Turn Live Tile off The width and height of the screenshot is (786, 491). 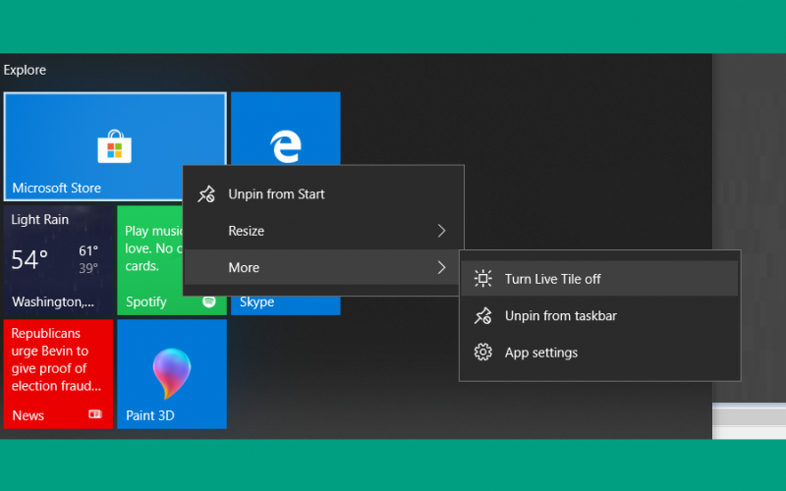tap(599, 279)
